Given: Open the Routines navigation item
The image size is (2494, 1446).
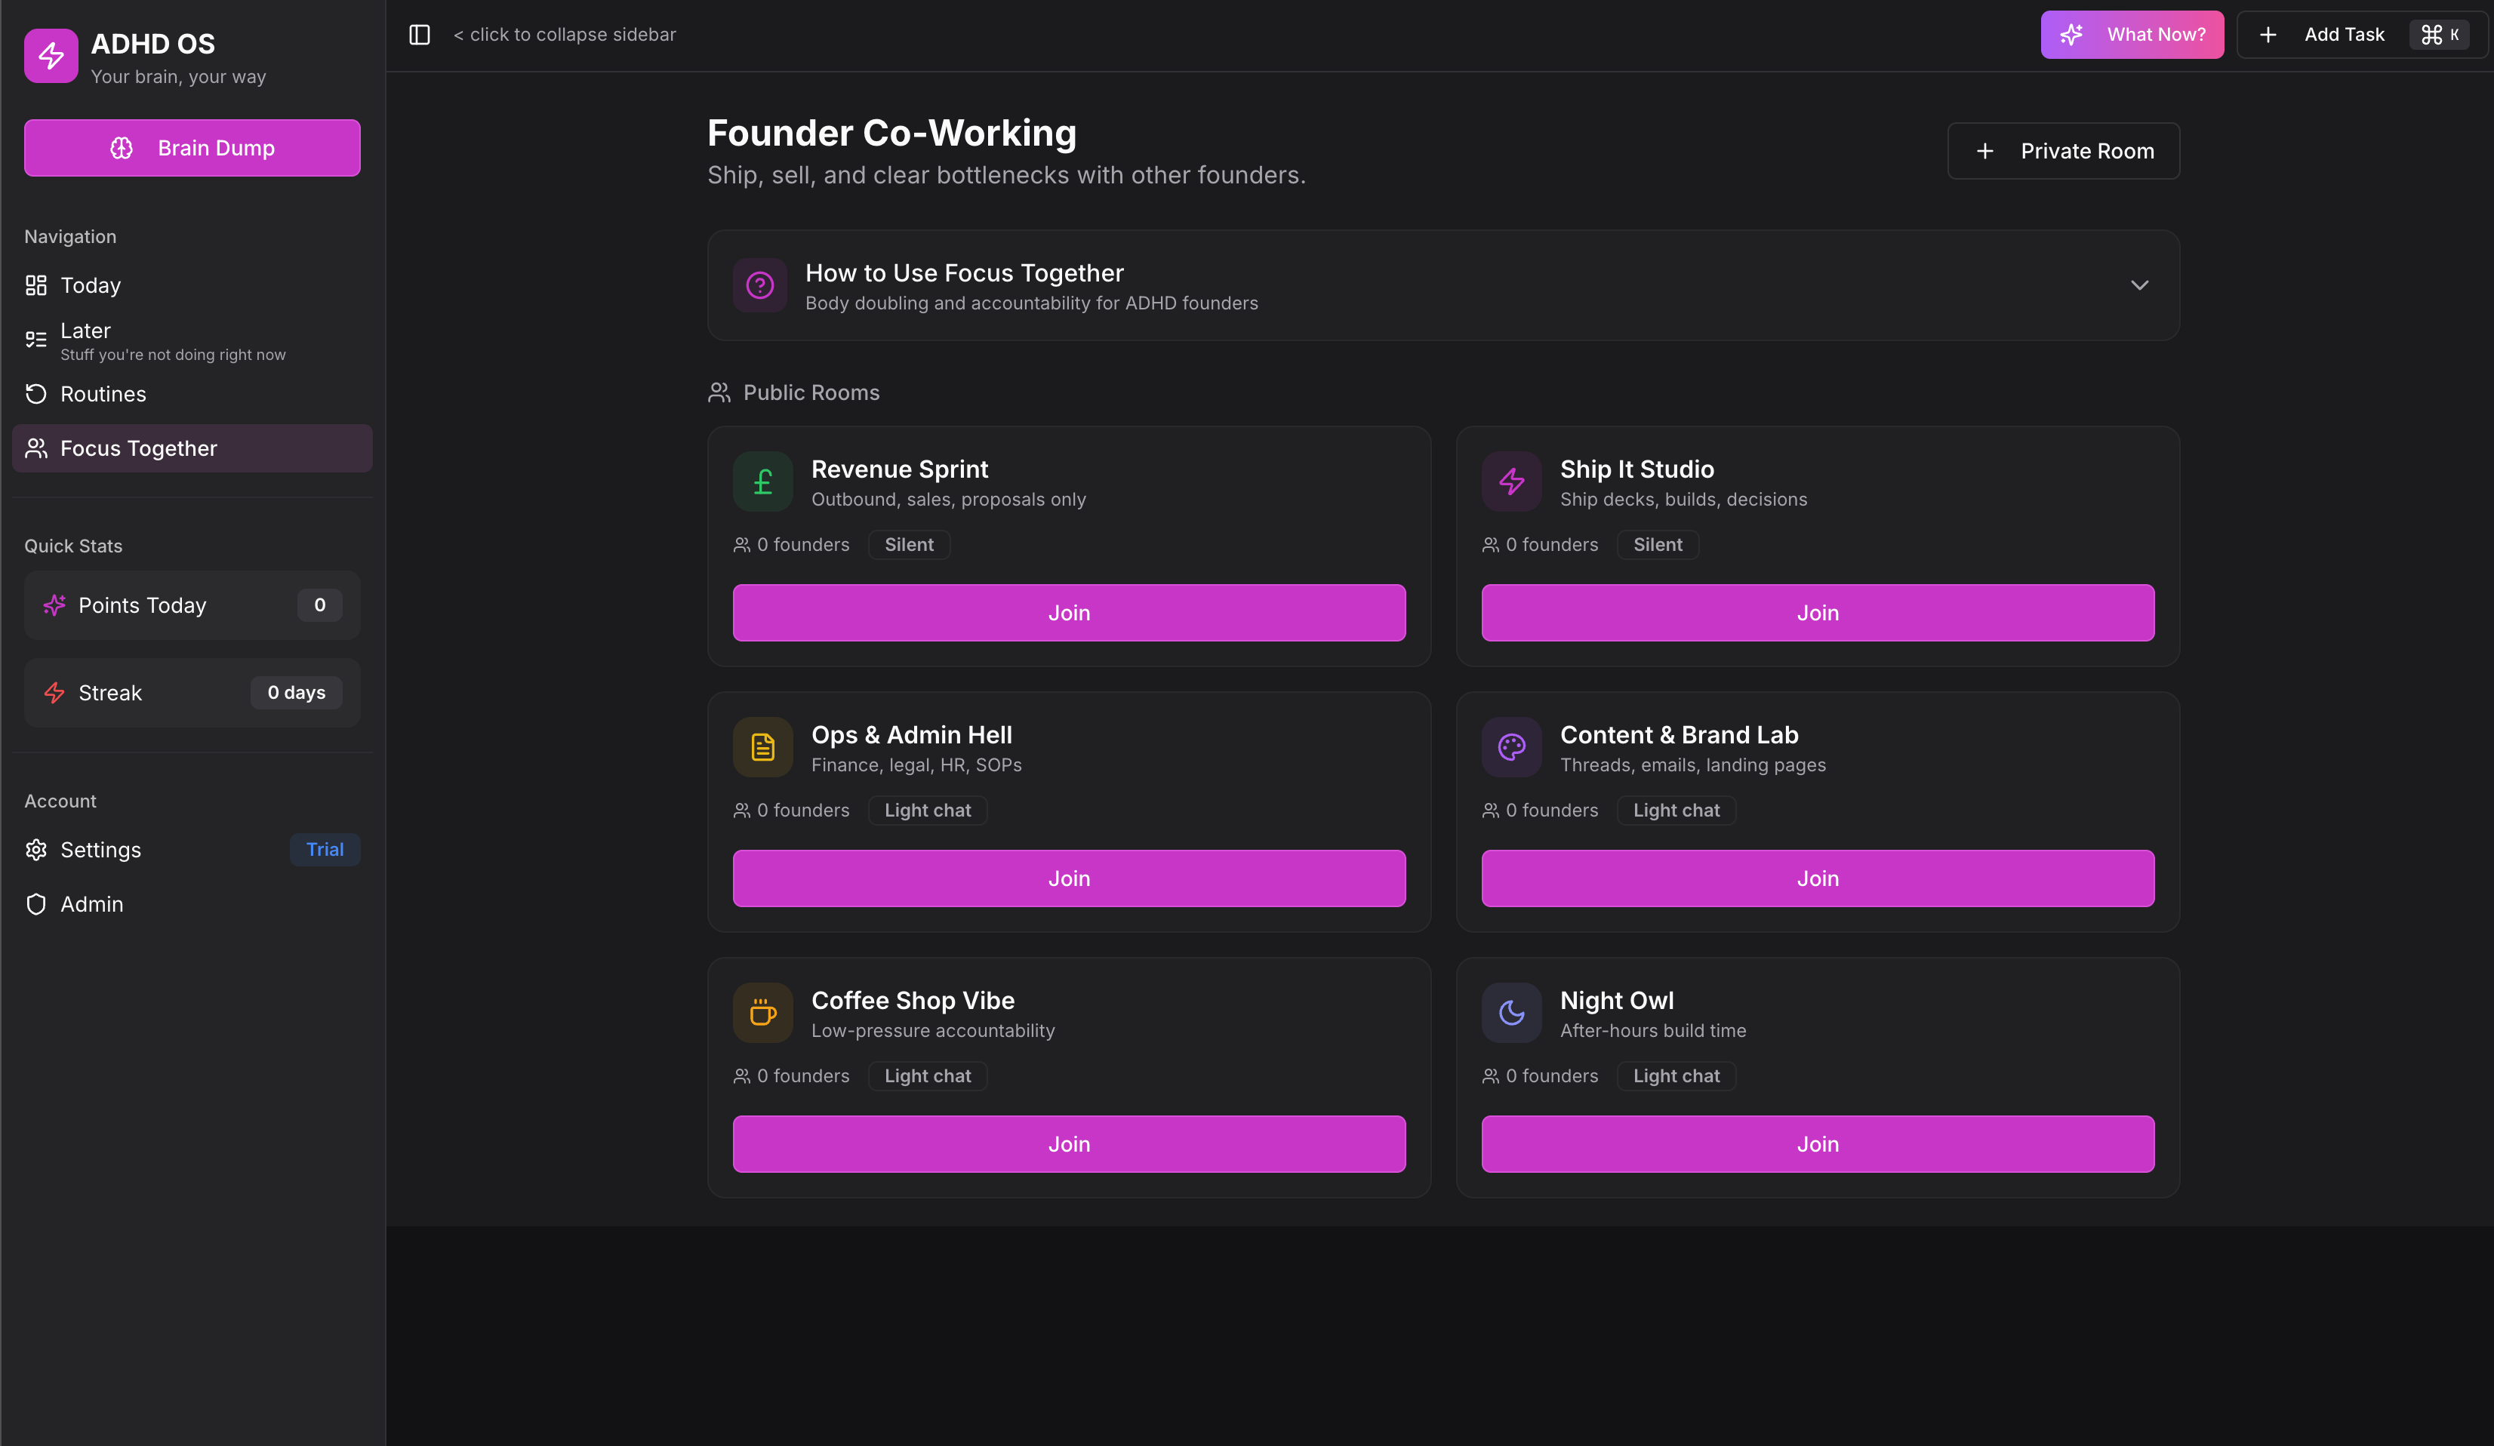Looking at the screenshot, I should coord(103,394).
